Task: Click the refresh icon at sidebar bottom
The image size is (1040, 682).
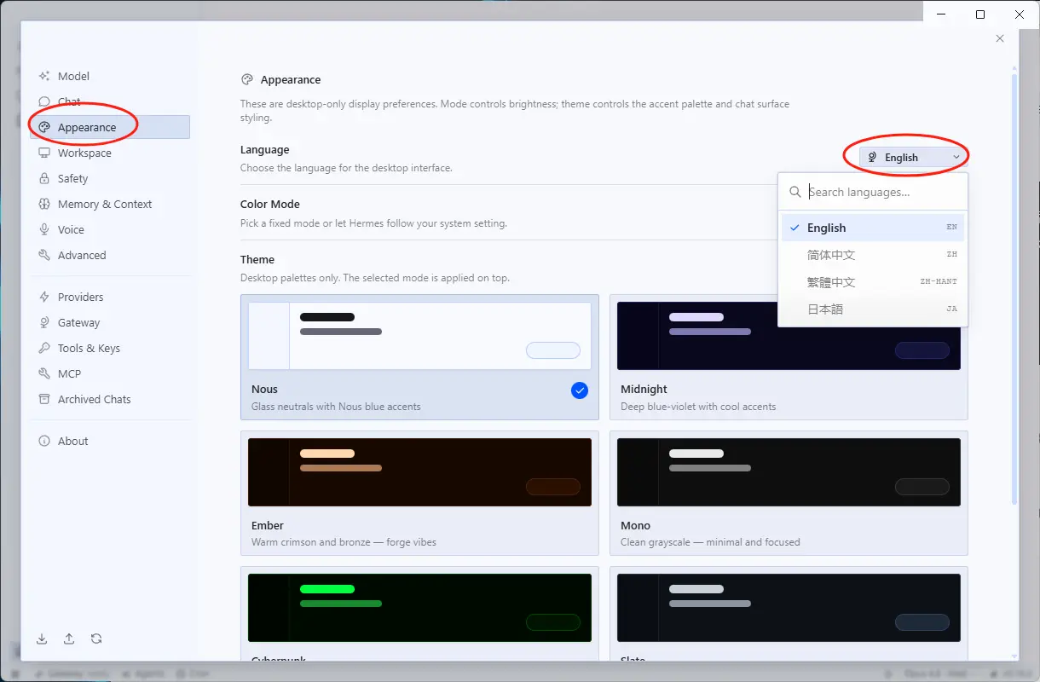Action: [96, 639]
